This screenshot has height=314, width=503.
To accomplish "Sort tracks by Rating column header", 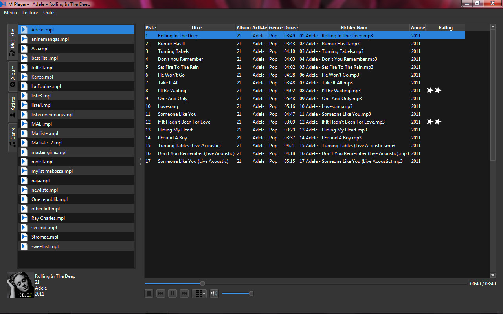I will (446, 28).
